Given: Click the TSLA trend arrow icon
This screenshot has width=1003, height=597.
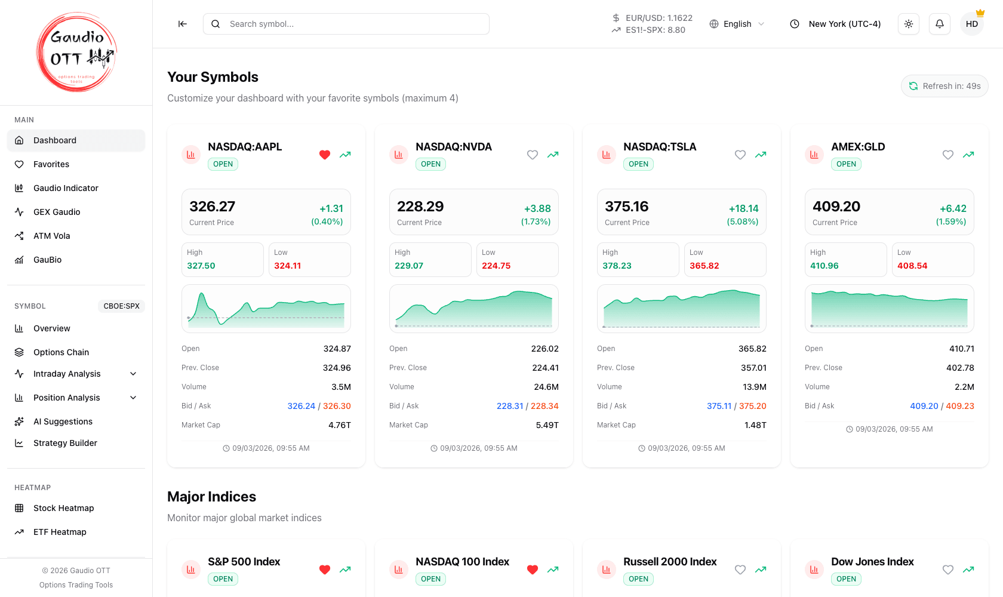Looking at the screenshot, I should tap(761, 155).
